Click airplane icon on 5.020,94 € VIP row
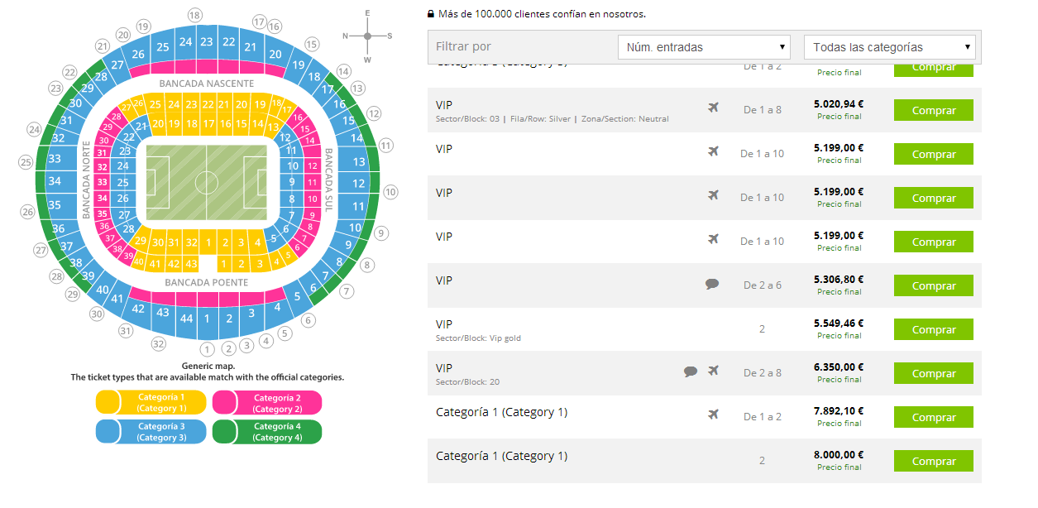Viewport: 1038px width, 508px height. 714,108
